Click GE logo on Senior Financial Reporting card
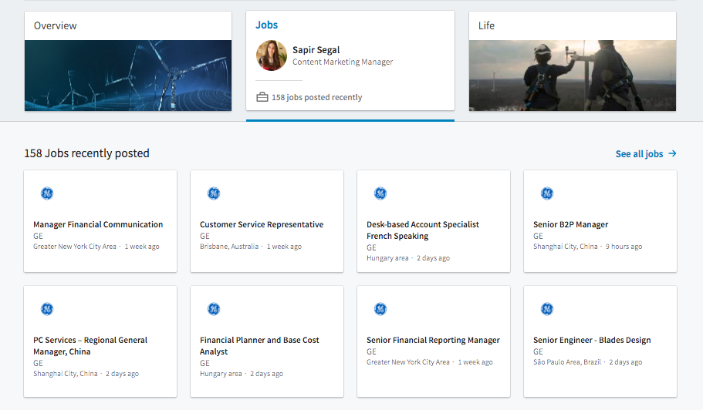Image resolution: width=703 pixels, height=410 pixels. click(x=380, y=309)
